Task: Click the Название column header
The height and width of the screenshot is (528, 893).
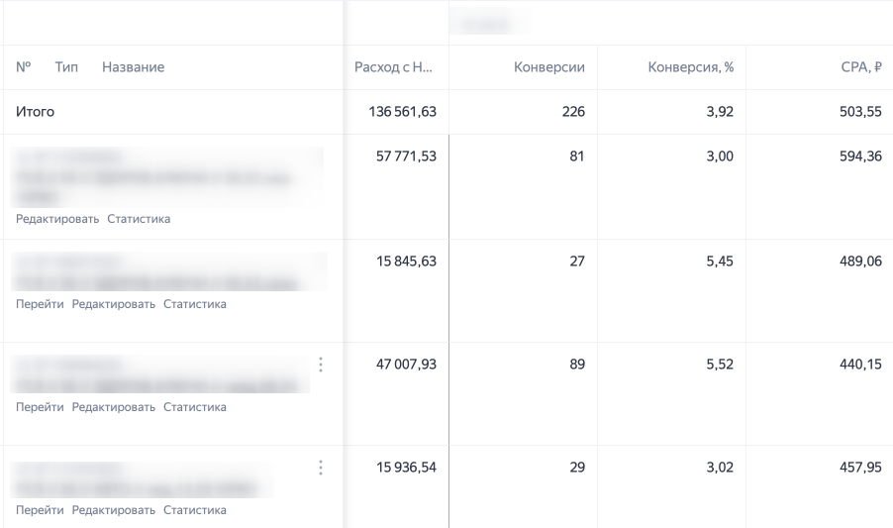Action: [134, 67]
